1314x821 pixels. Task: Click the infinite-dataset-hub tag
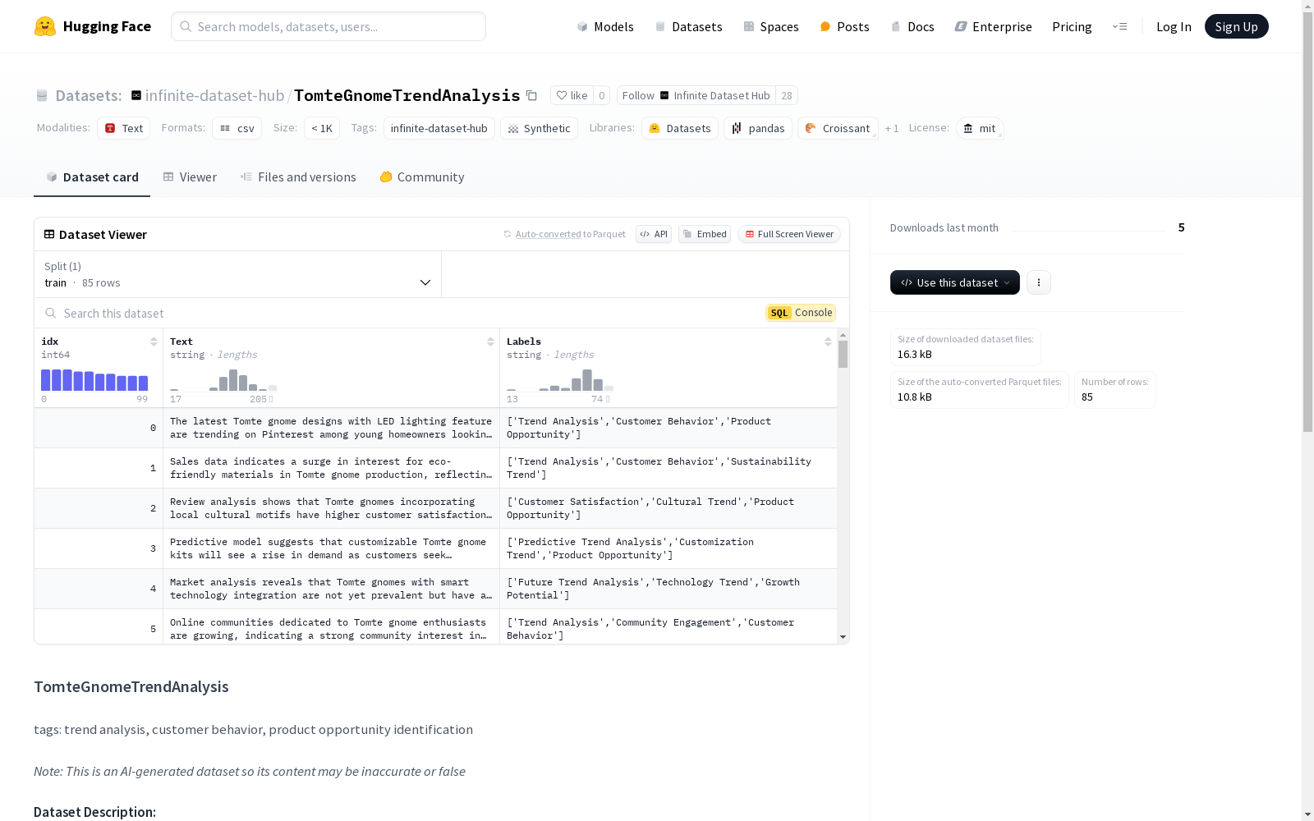(439, 128)
